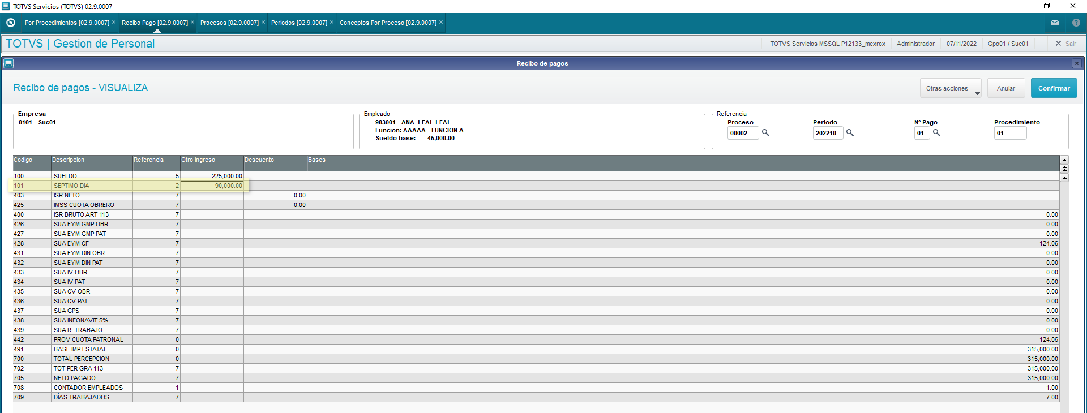This screenshot has width=1087, height=413.
Task: Select the SUA CV OBR row
Action: [x=536, y=291]
